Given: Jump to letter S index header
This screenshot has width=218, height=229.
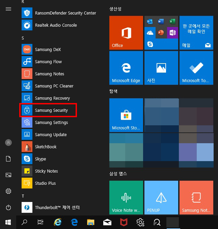Looking at the screenshot, I should pyautogui.click(x=23, y=38).
